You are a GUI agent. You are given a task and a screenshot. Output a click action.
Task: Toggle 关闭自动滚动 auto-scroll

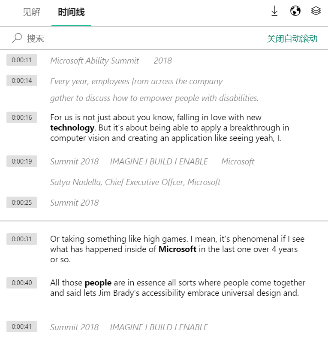292,39
